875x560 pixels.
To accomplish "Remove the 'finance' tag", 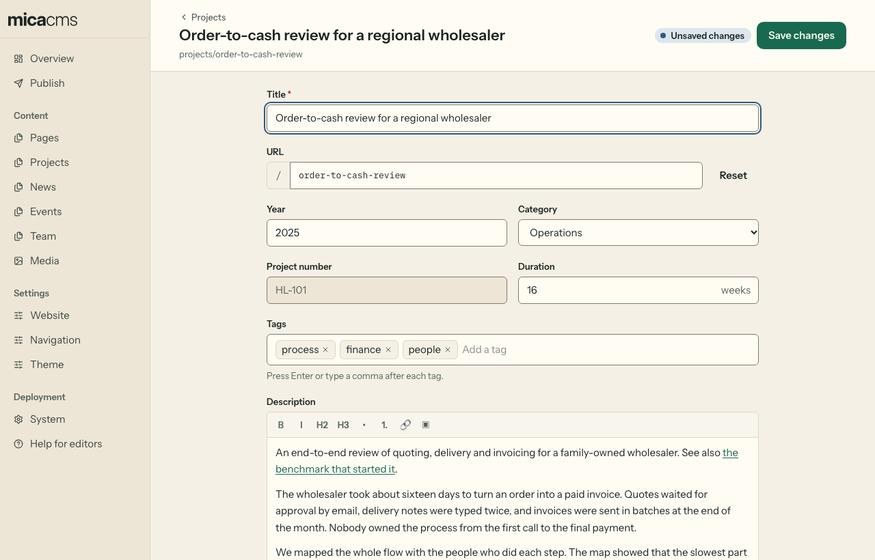I will [388, 350].
